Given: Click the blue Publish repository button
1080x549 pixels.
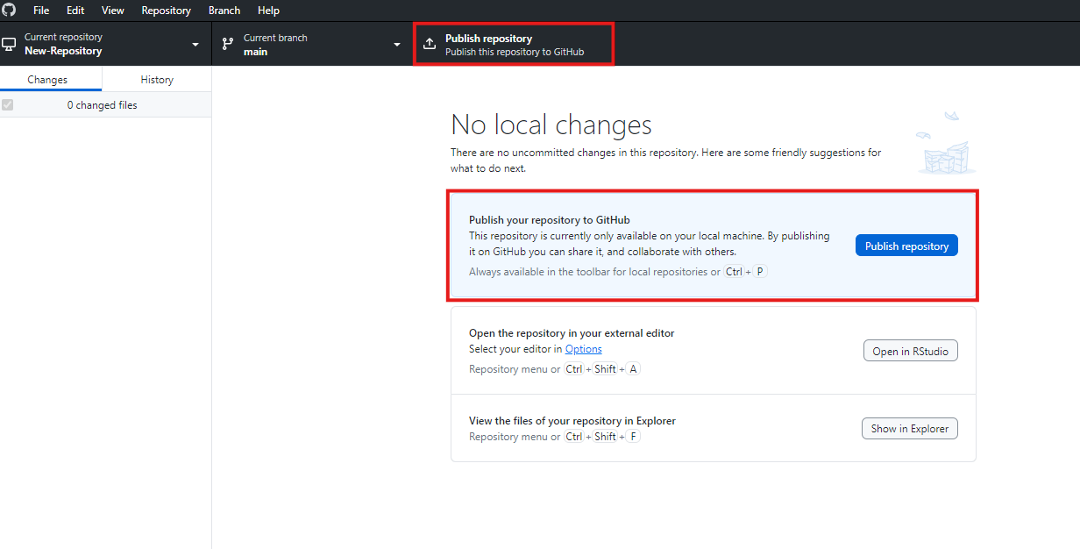Looking at the screenshot, I should [x=906, y=246].
